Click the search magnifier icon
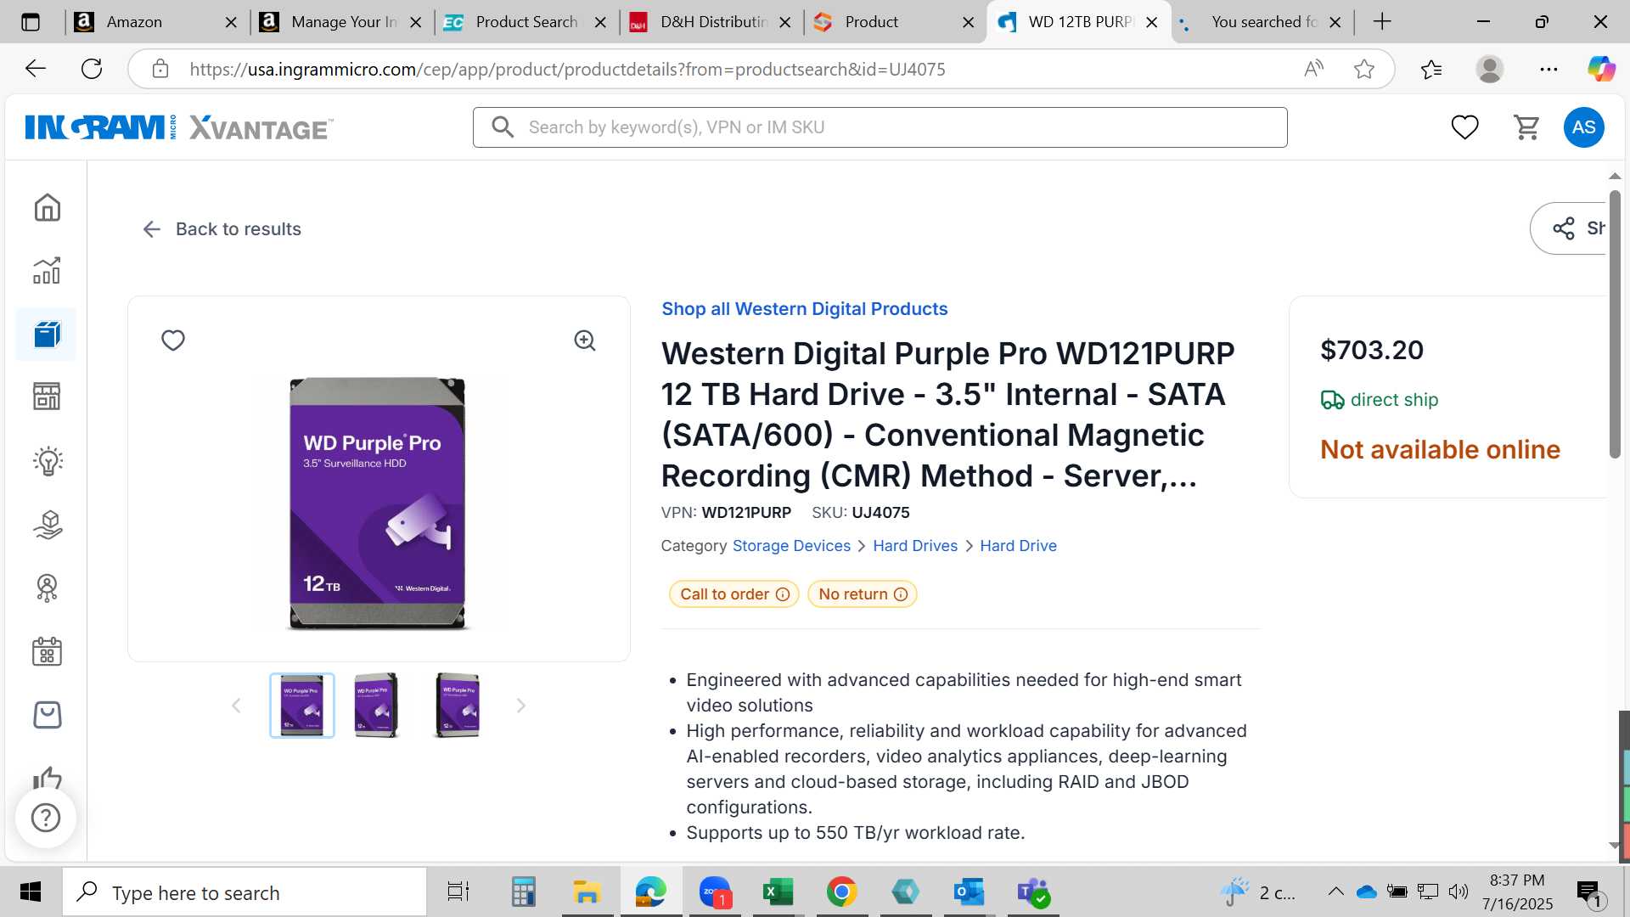This screenshot has width=1630, height=917. tap(503, 127)
